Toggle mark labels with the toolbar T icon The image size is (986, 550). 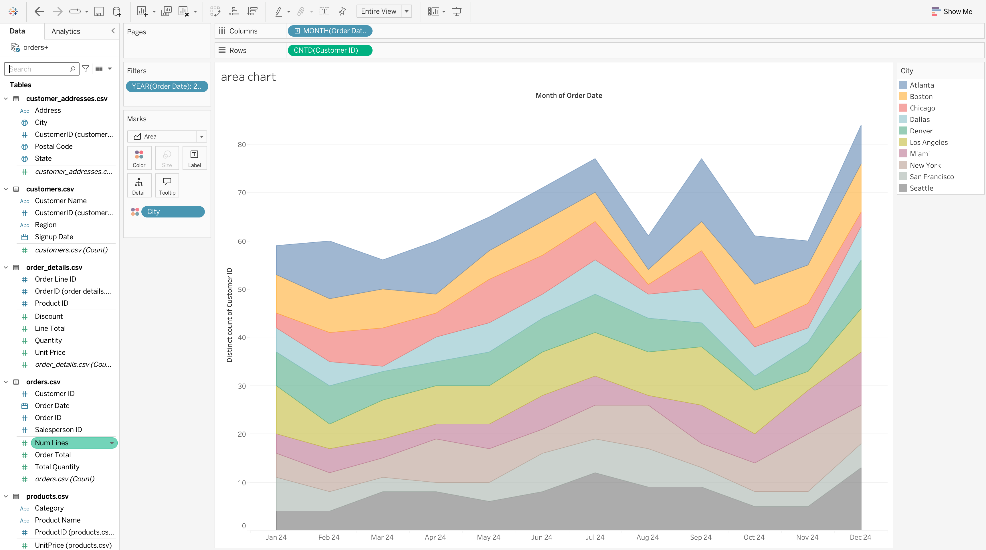tap(324, 11)
